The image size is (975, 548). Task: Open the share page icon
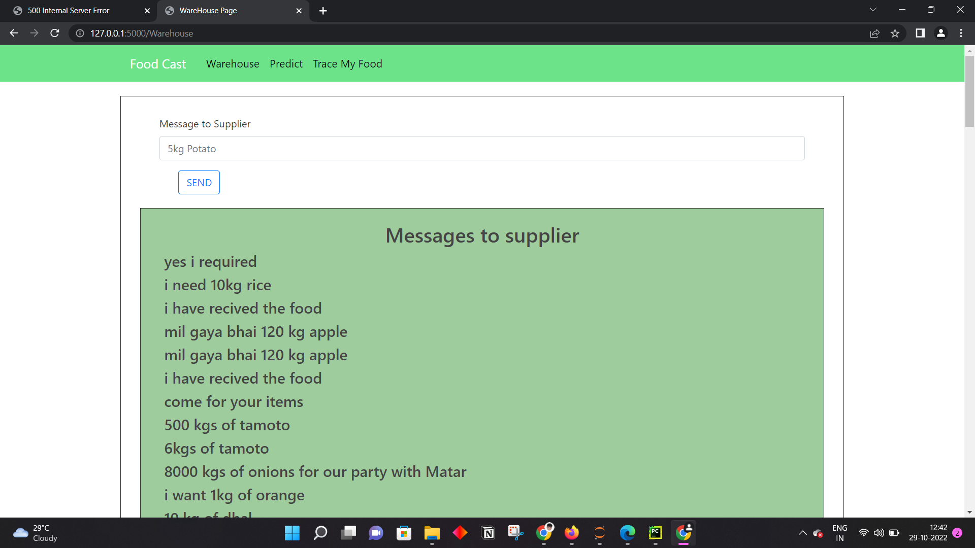pos(874,33)
